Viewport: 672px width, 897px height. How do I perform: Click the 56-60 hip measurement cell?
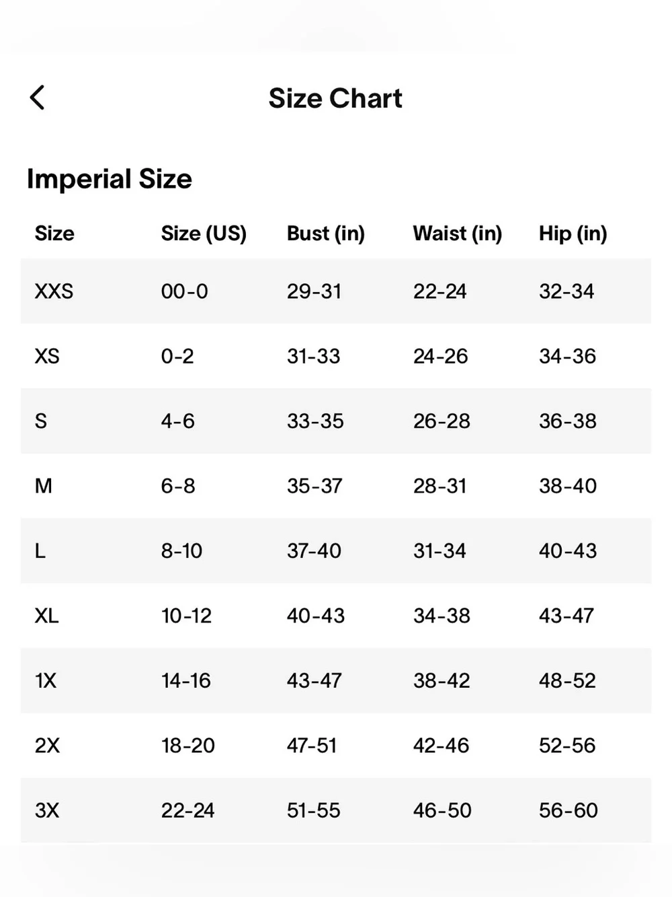[569, 810]
